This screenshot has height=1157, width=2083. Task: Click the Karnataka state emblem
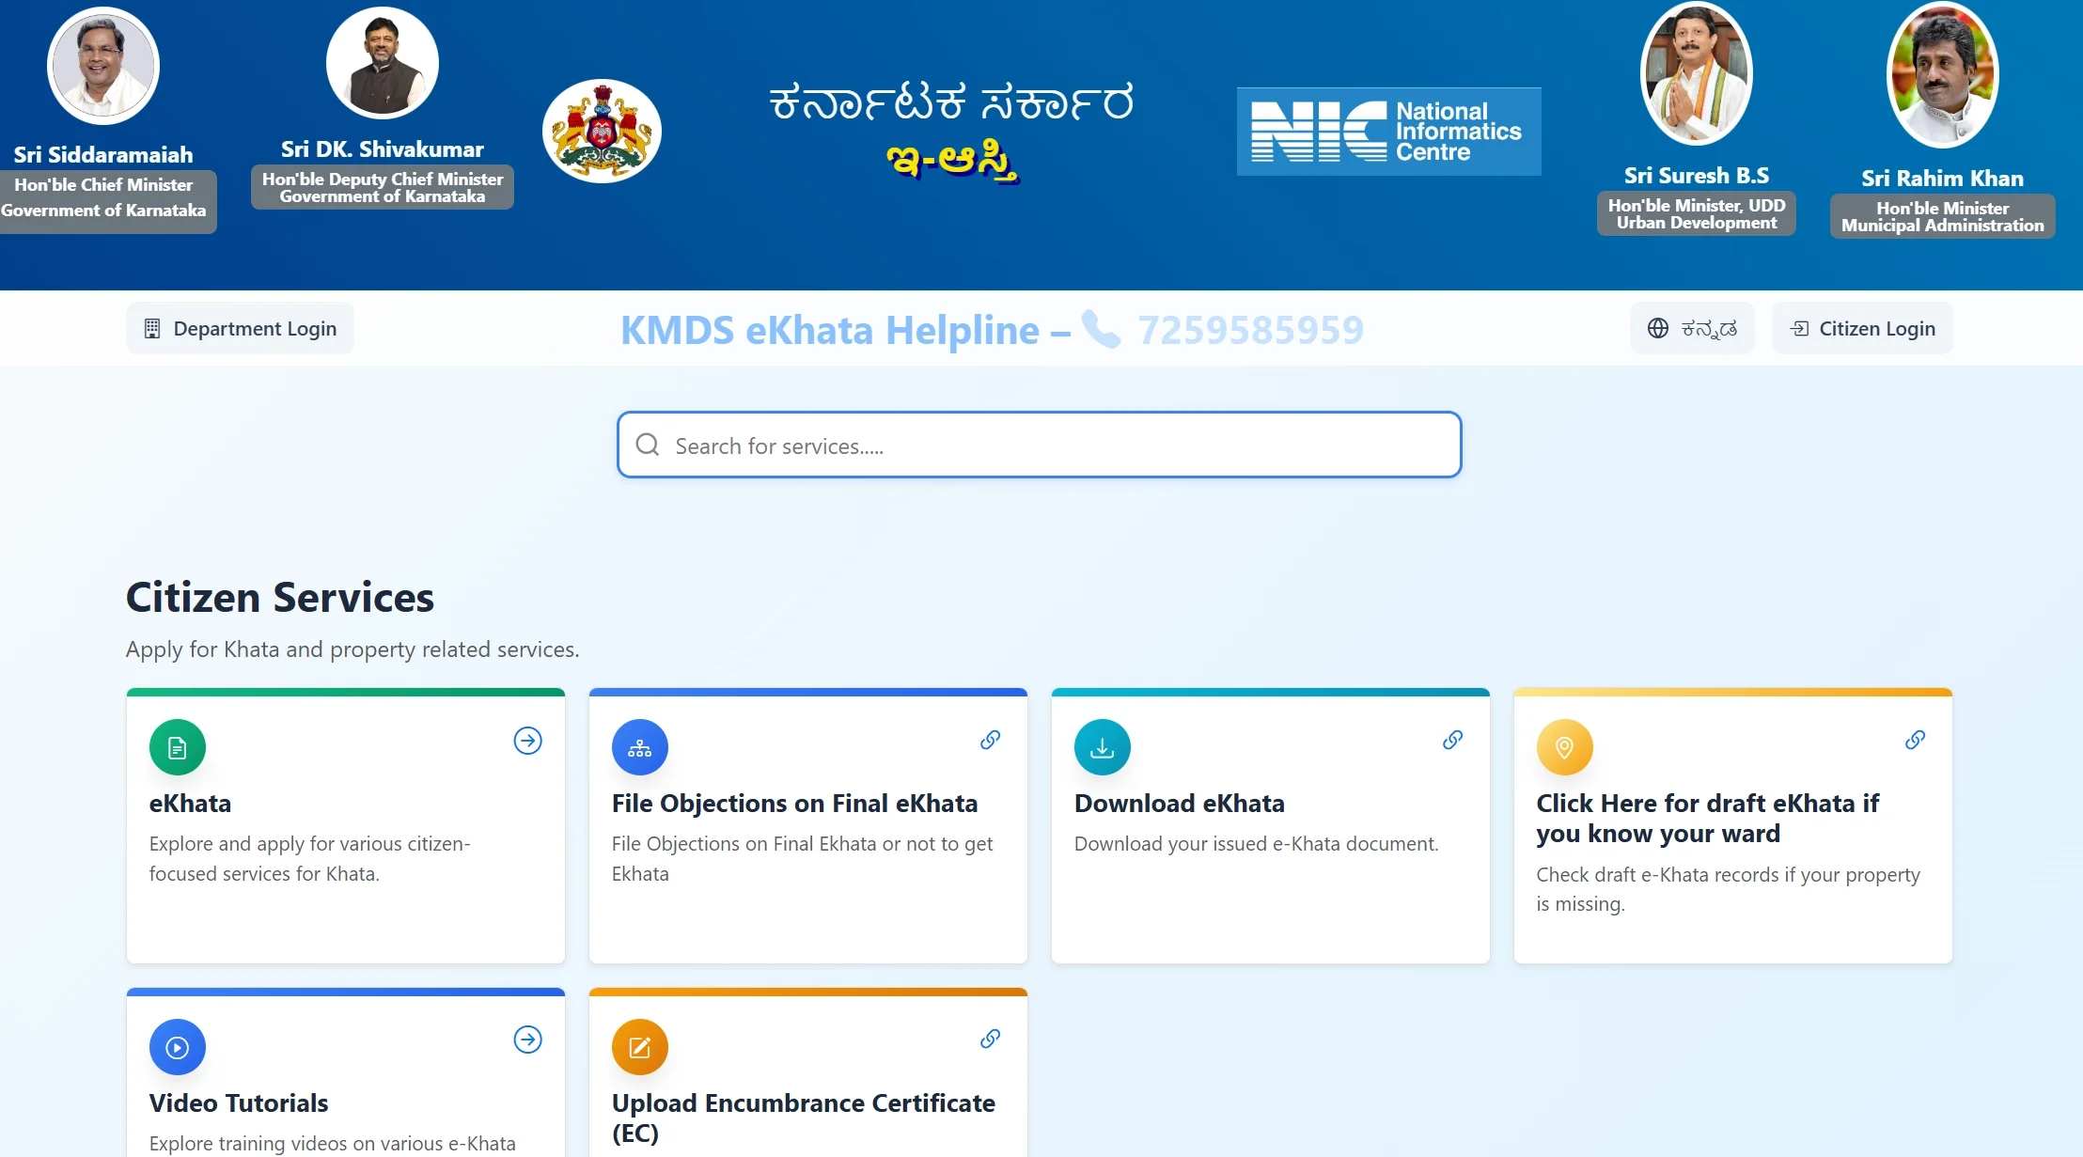(603, 131)
